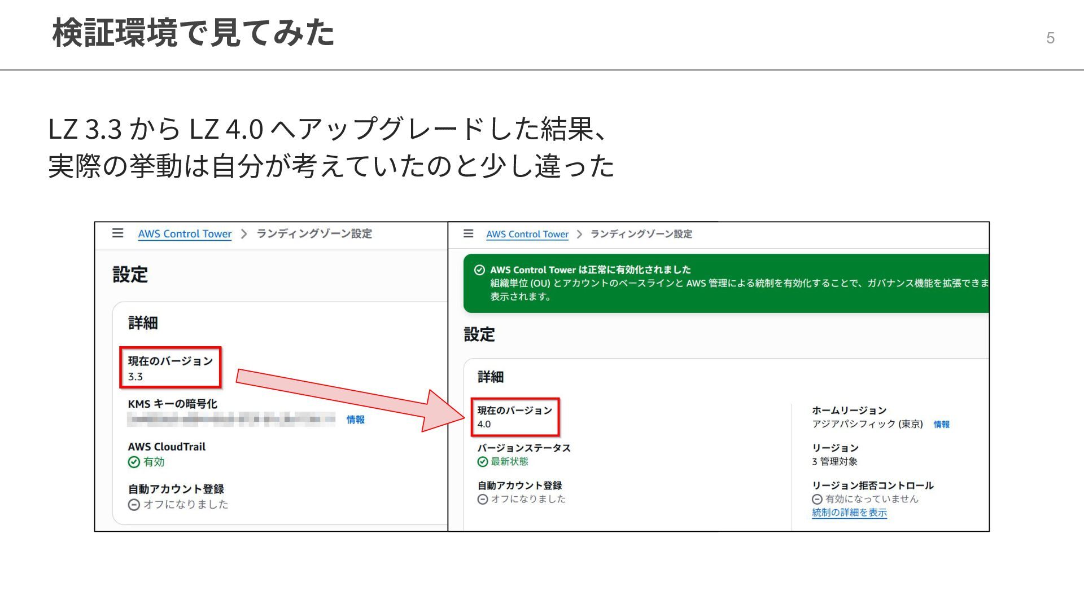Open hamburger menu in left console screenshot
Screen dimensions: 1084x609
[117, 233]
